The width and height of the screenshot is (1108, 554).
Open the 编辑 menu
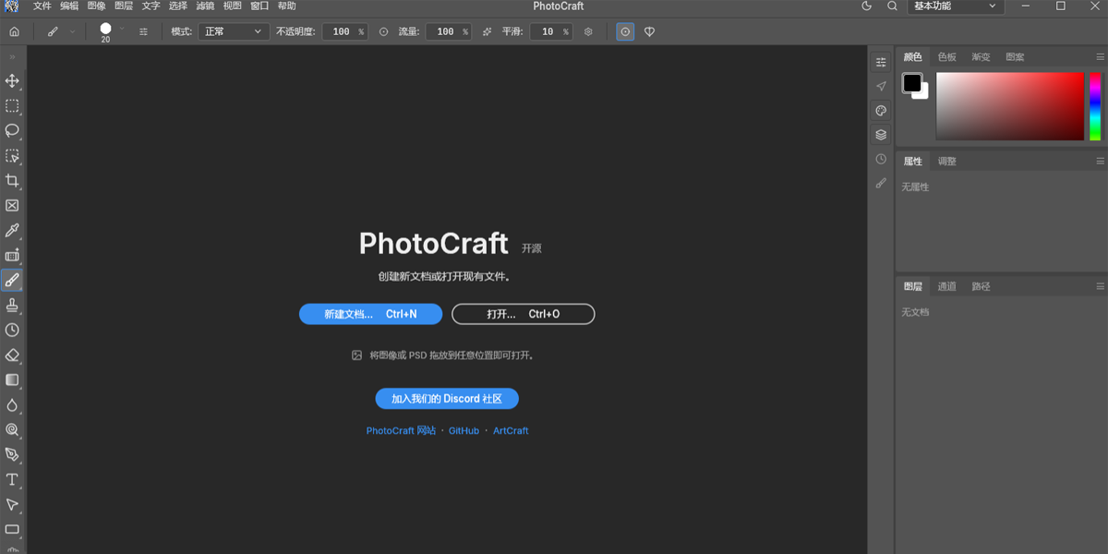(69, 6)
